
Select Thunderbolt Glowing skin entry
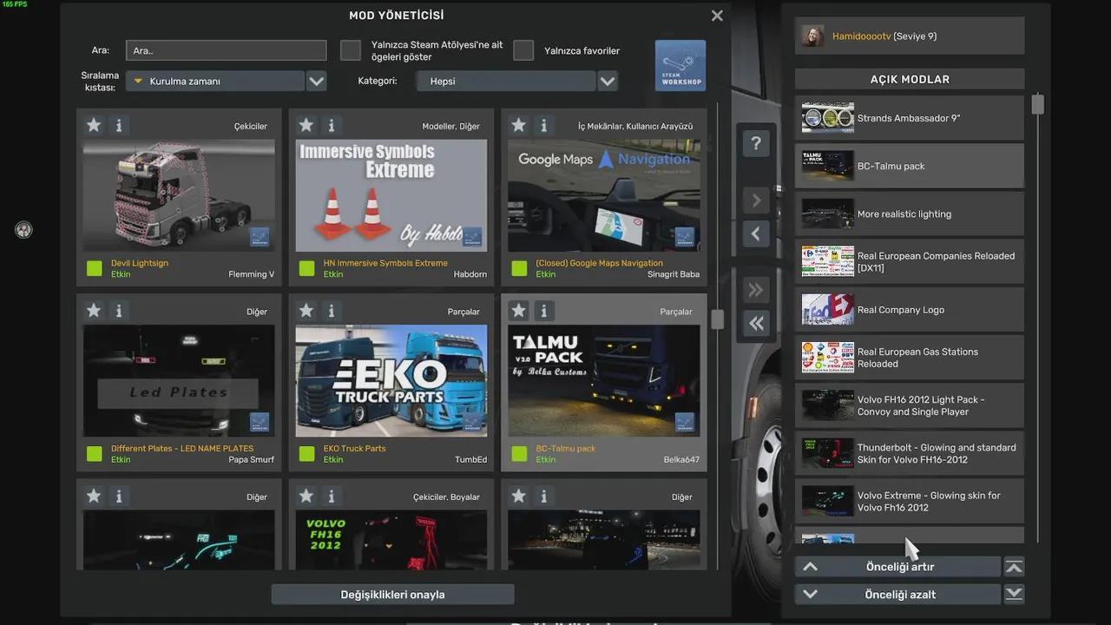tap(910, 453)
